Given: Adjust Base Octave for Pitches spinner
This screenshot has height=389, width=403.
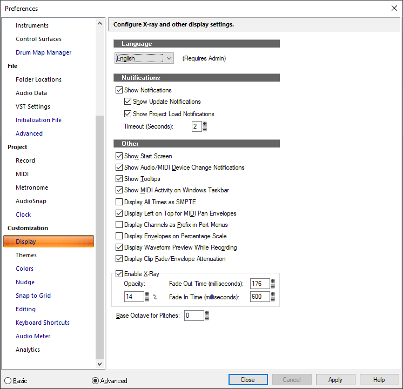Looking at the screenshot, I should pos(207,316).
